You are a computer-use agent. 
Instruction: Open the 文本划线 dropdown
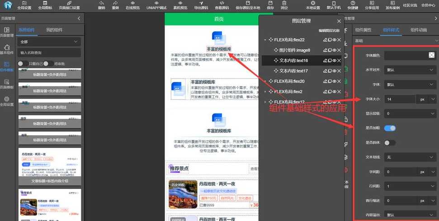click(410, 157)
